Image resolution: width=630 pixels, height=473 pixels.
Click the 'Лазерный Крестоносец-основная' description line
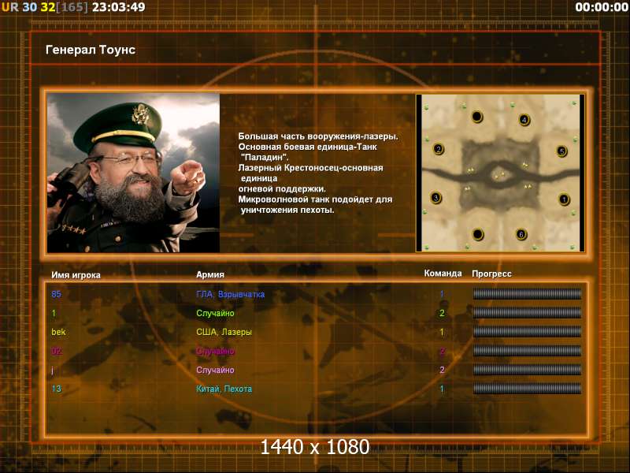pyautogui.click(x=310, y=168)
